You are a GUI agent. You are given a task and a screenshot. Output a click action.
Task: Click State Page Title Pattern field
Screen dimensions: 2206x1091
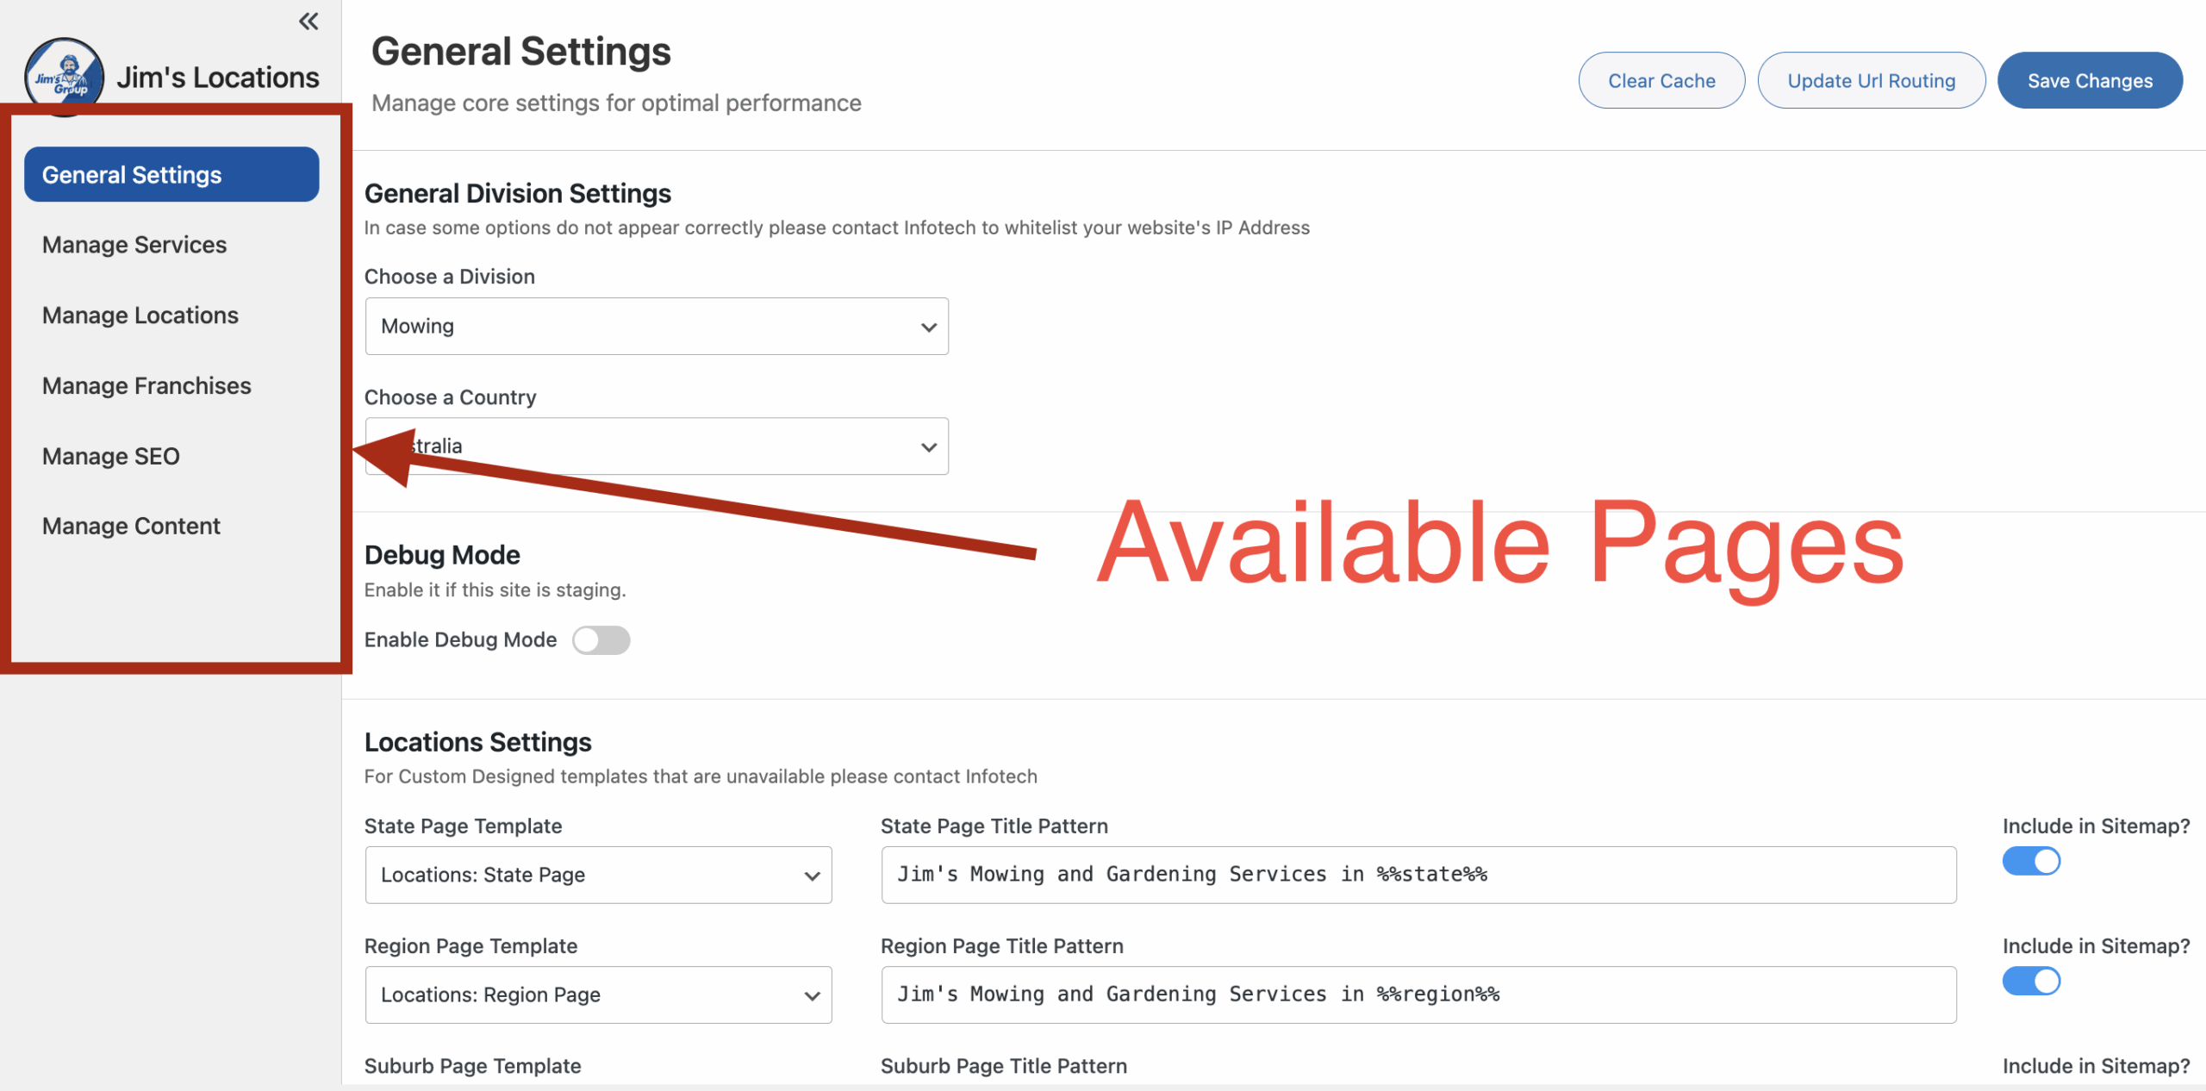(x=1418, y=875)
